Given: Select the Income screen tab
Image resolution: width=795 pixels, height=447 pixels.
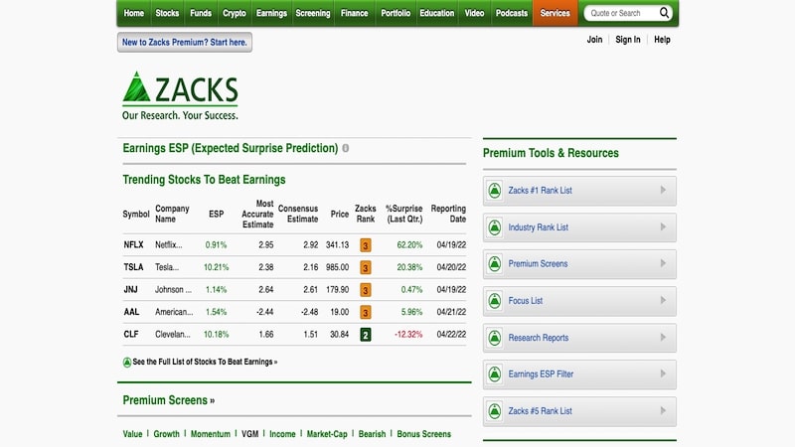Looking at the screenshot, I should [x=282, y=434].
